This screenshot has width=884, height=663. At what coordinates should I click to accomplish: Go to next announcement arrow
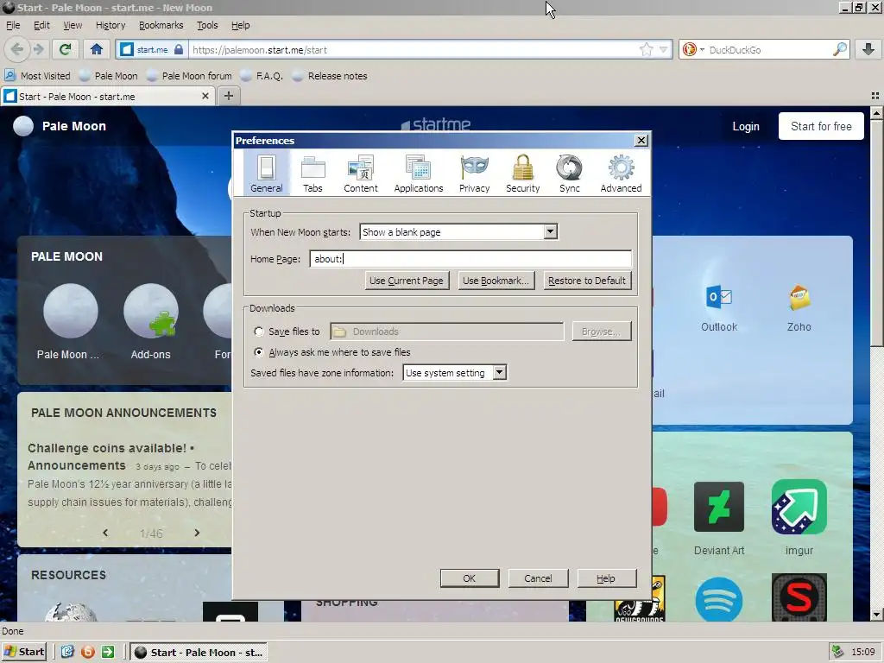click(197, 533)
